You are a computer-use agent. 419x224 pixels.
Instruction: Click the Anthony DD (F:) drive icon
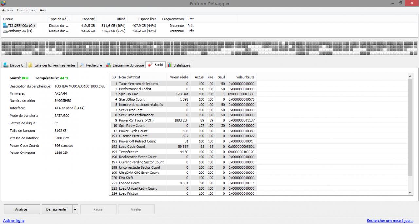pos(5,31)
